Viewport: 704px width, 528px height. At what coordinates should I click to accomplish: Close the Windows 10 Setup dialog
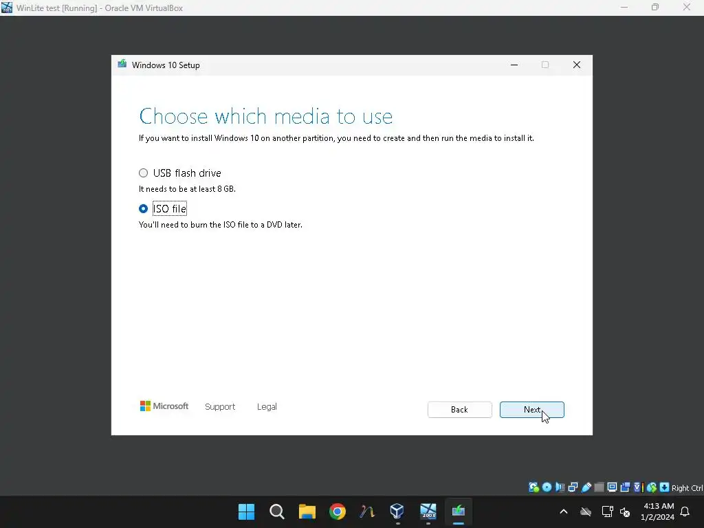click(x=577, y=65)
